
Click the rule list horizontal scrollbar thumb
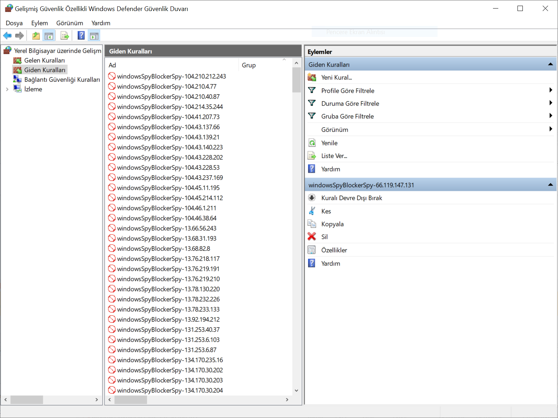tap(130, 400)
